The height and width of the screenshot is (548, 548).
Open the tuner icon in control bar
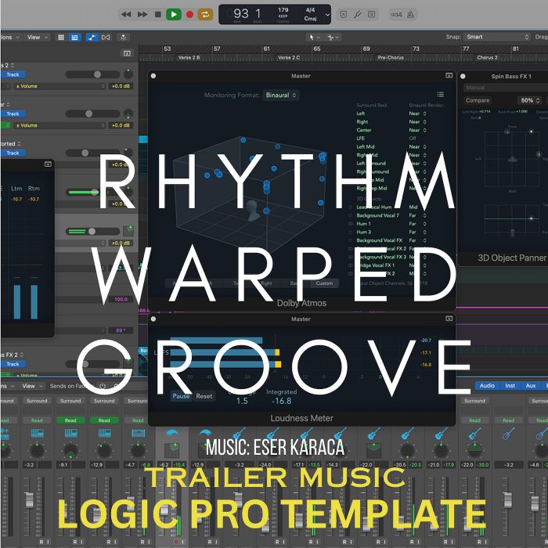[358, 14]
